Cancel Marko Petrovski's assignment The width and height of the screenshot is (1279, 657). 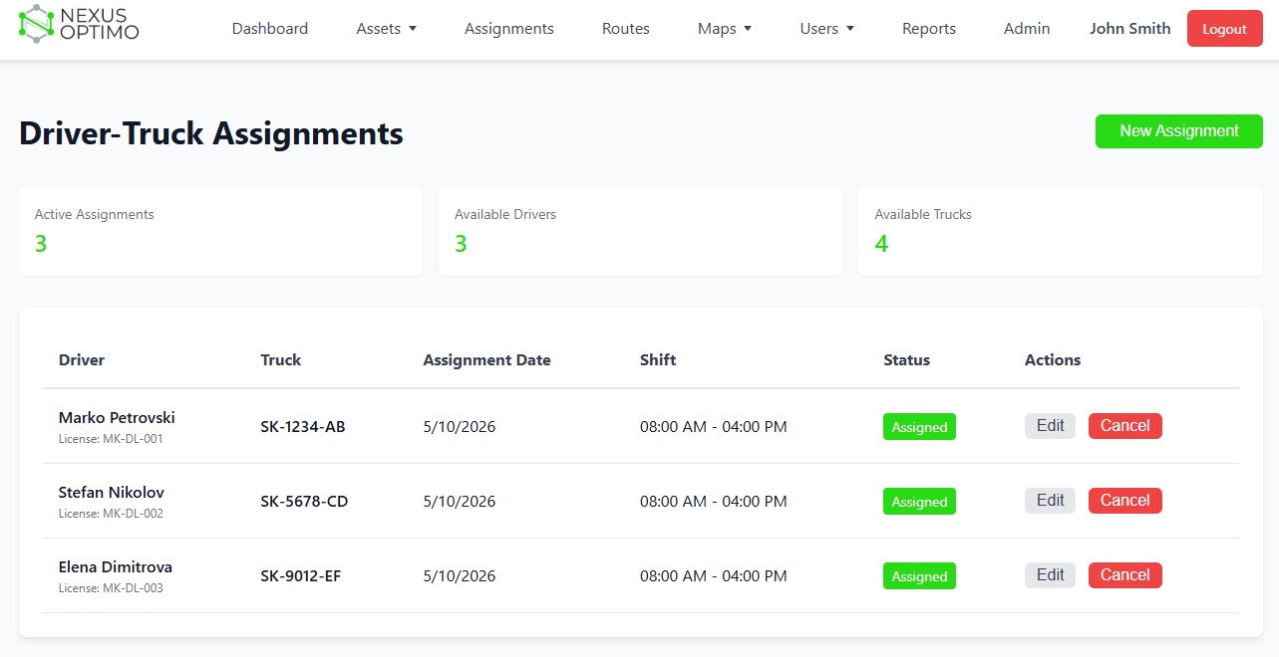[x=1125, y=426]
